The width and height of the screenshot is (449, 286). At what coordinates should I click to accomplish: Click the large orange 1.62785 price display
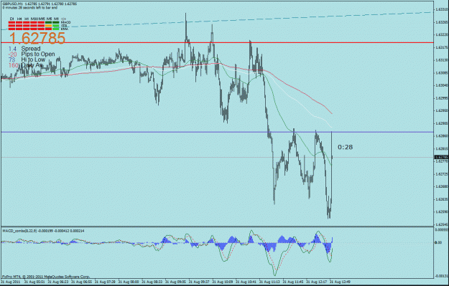pyautogui.click(x=37, y=38)
